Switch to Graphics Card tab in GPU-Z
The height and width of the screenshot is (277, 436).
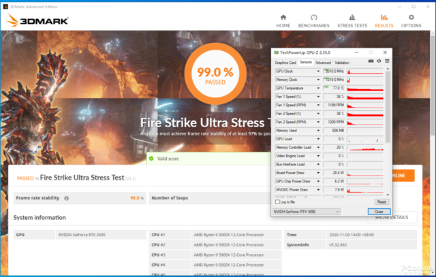pyautogui.click(x=285, y=63)
